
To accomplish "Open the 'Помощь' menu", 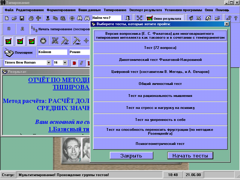I will tap(222, 10).
